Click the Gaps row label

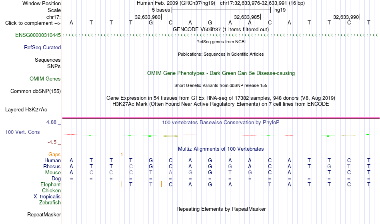(54, 155)
